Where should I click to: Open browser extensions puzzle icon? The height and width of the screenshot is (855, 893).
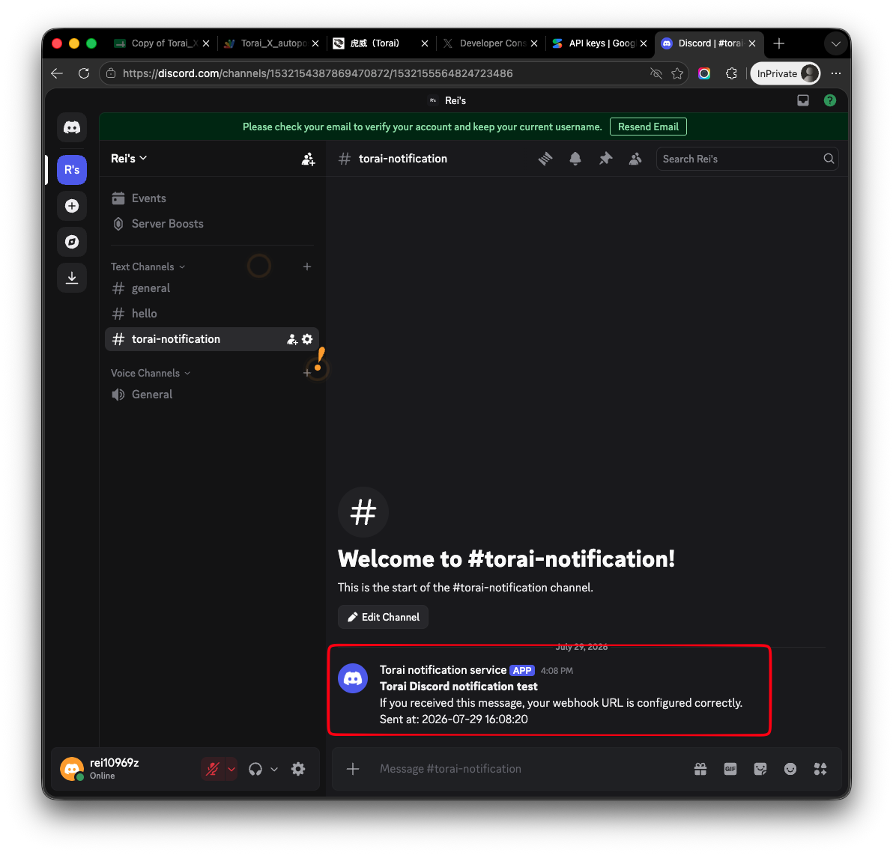731,73
